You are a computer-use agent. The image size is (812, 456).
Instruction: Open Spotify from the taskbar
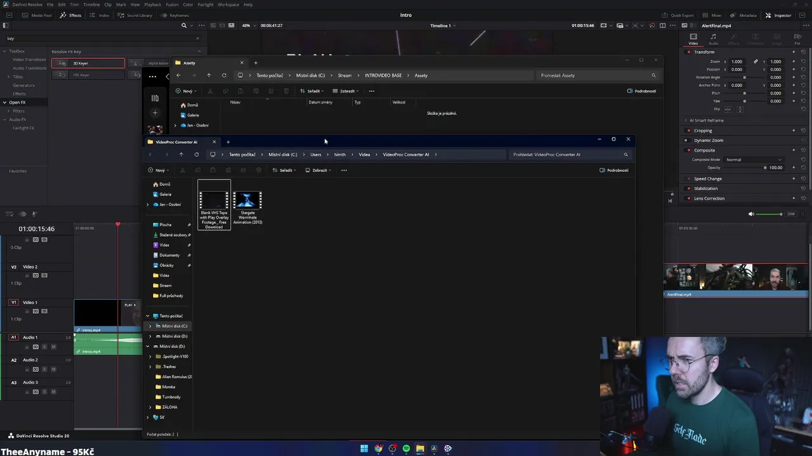[x=406, y=448]
